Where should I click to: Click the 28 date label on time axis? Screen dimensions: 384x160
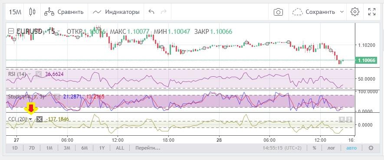[x=219, y=140]
